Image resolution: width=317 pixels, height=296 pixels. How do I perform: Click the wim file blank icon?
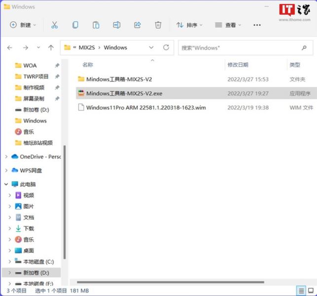pos(81,107)
